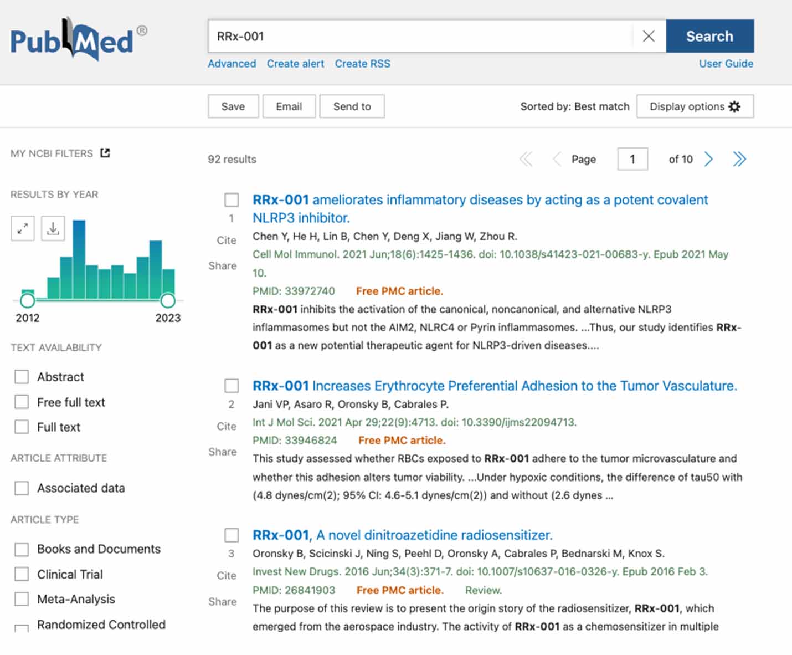Click the page number input field

[632, 160]
